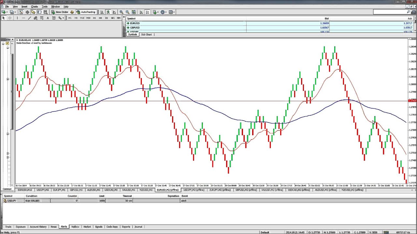Select the H4 timeframe button
Image resolution: width=417 pixels, height=234 pixels.
[x=100, y=18]
